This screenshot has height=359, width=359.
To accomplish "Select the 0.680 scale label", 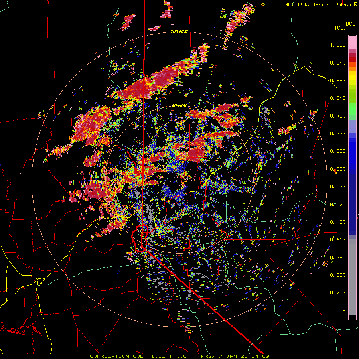I will (338, 151).
